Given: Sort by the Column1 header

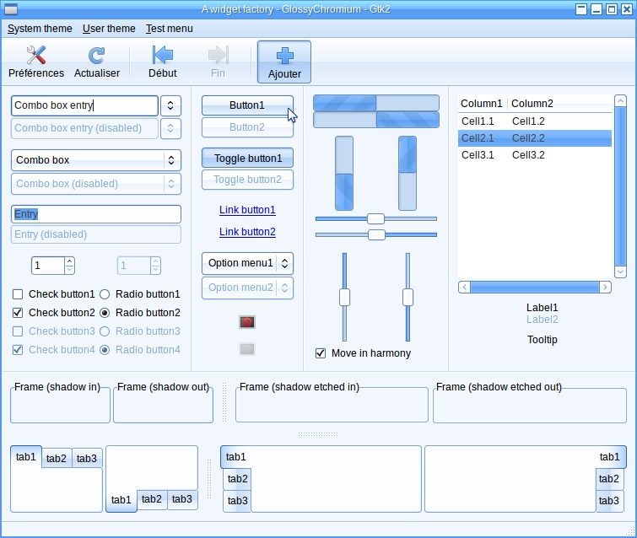Looking at the screenshot, I should point(483,104).
